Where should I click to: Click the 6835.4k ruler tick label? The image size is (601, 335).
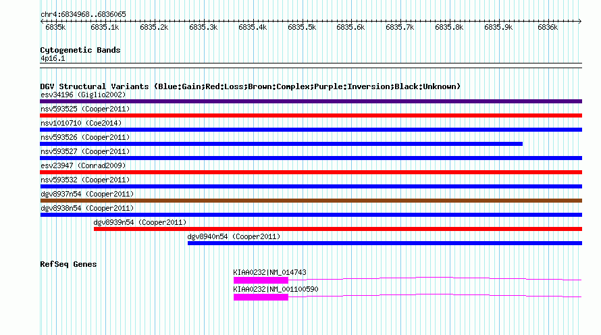[x=253, y=27]
